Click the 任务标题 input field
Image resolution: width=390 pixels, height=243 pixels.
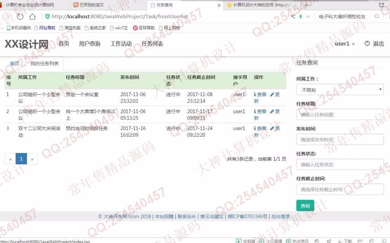[340, 114]
